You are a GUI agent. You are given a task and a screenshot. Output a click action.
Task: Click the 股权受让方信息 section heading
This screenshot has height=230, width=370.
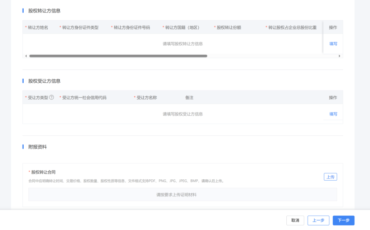click(44, 81)
